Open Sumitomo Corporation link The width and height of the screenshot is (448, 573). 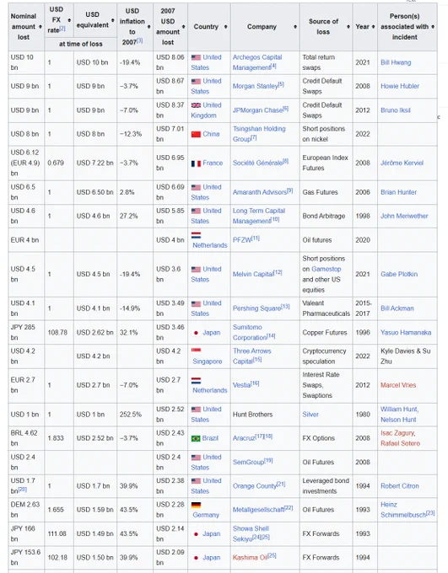(249, 332)
